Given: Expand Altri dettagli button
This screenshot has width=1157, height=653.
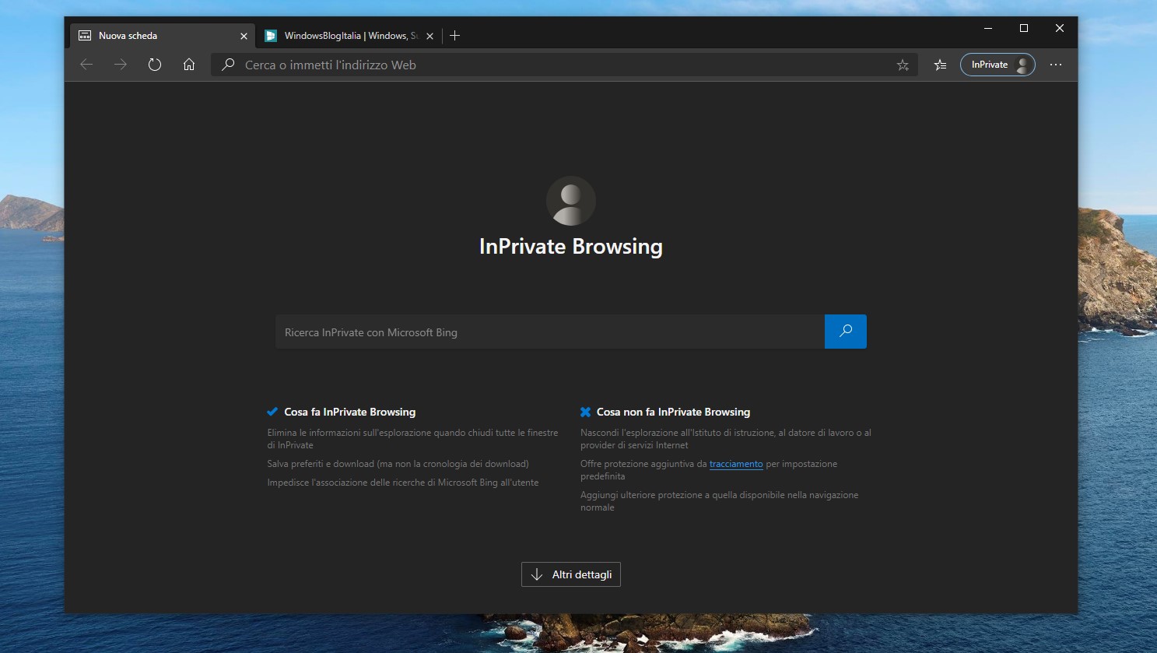Looking at the screenshot, I should (x=571, y=574).
